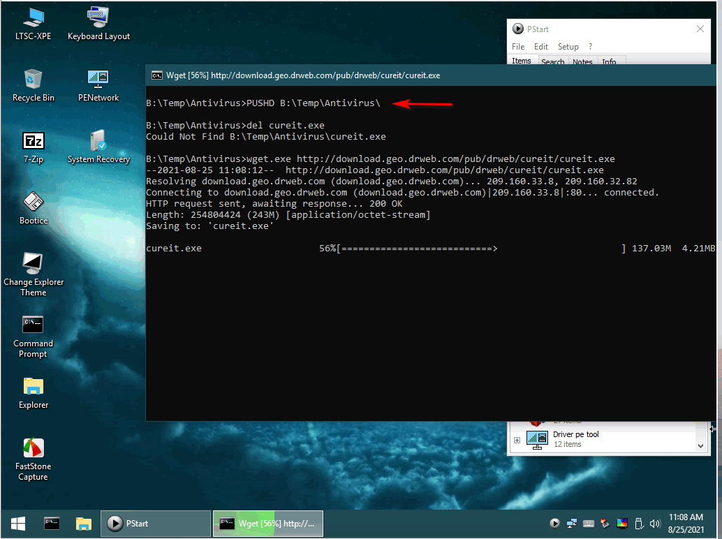Click the safely remove USB tray icon
Screen dimensions: 722x539
[x=639, y=524]
